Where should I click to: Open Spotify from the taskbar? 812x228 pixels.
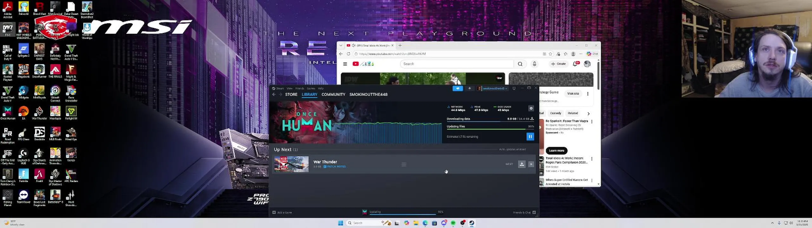pos(453,223)
